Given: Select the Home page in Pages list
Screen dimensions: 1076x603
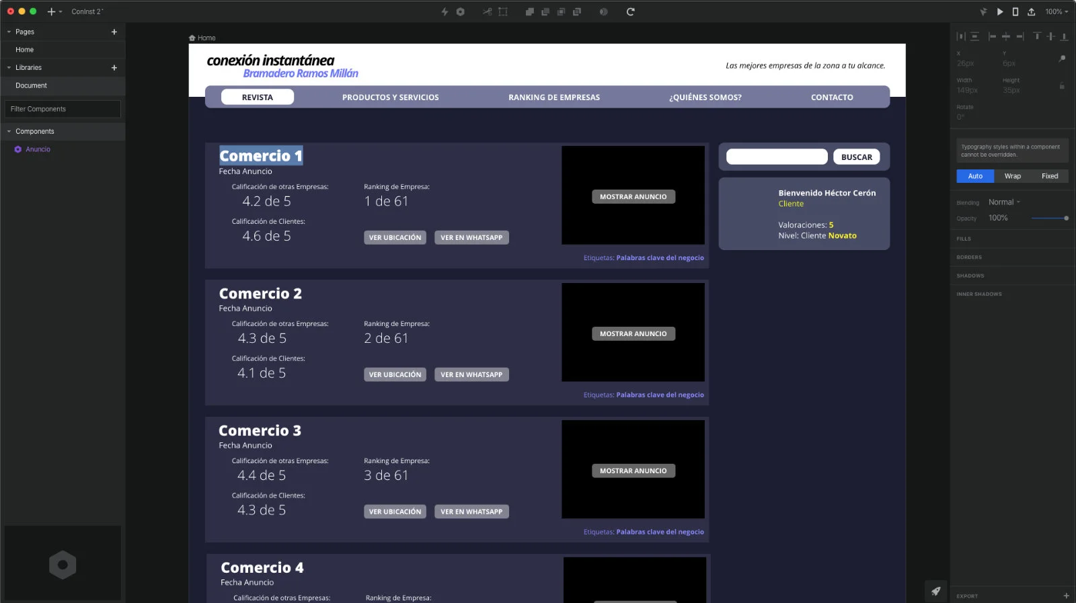Looking at the screenshot, I should pyautogui.click(x=25, y=50).
